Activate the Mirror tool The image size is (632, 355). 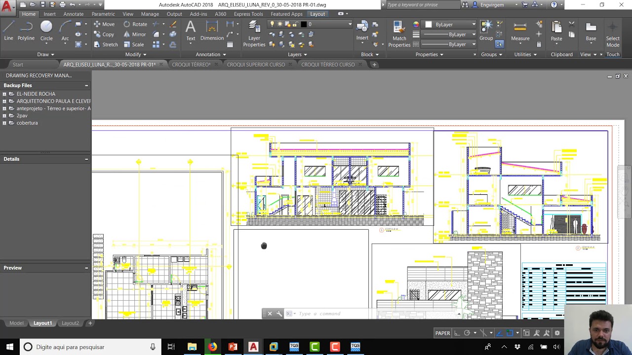(x=134, y=35)
